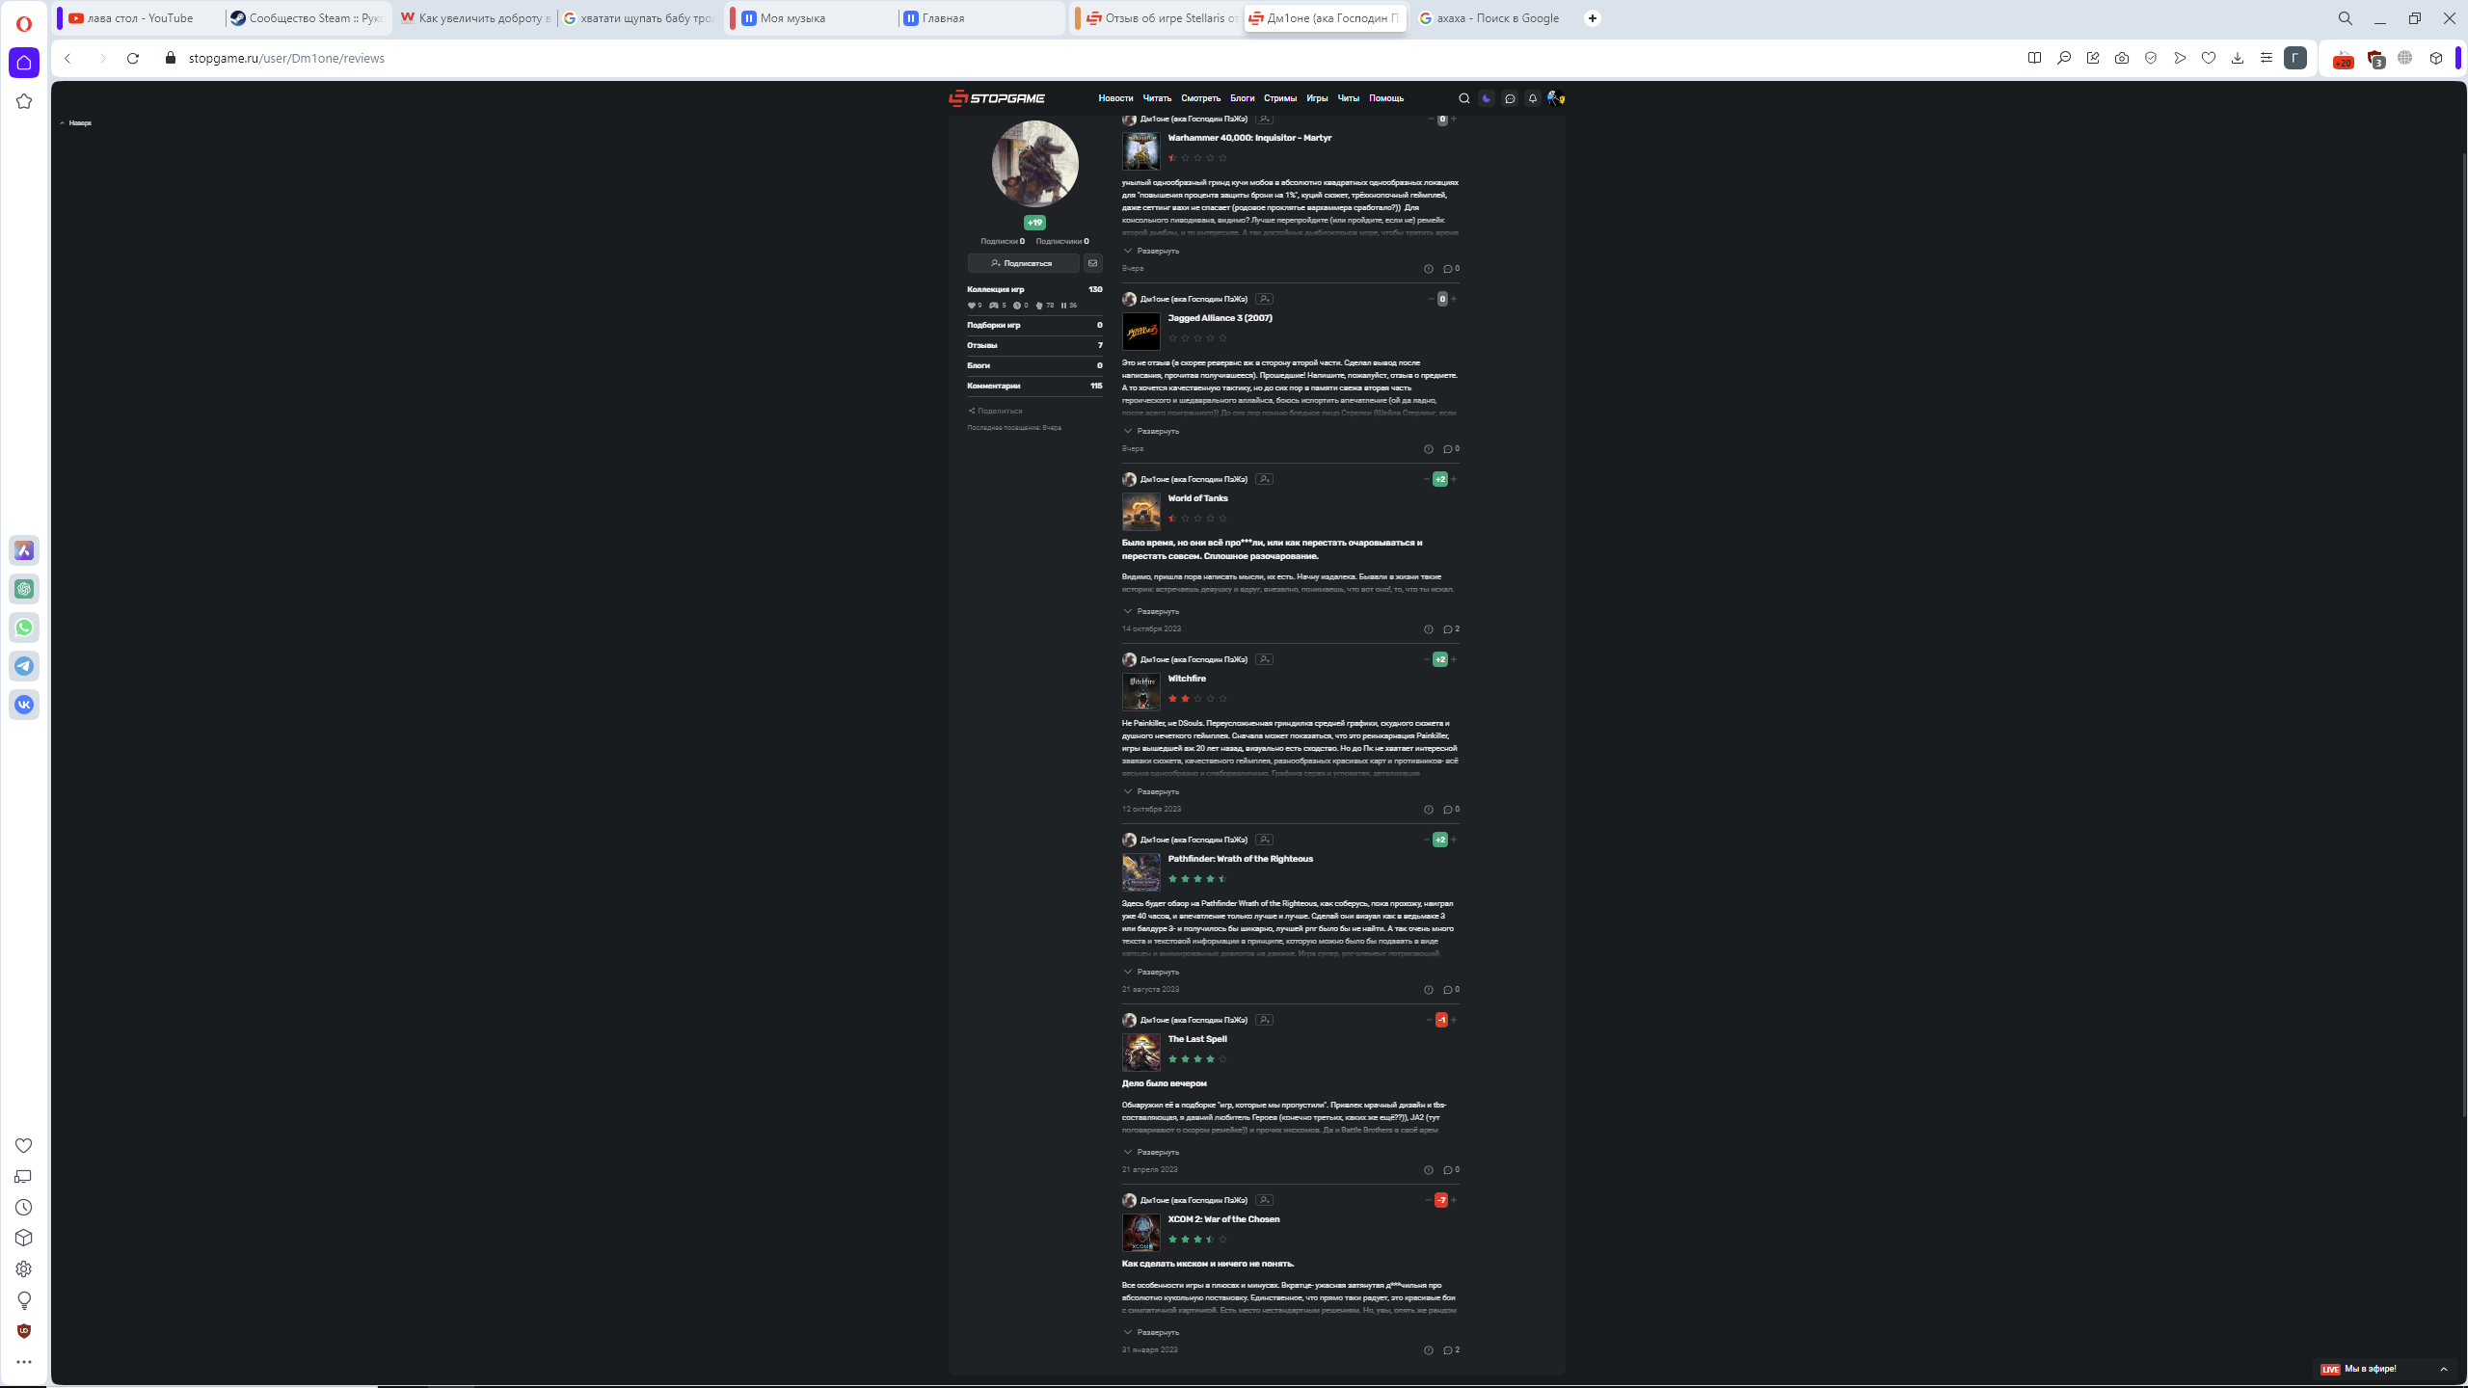Open Новости menu item
The height and width of the screenshot is (1388, 2468).
1115,98
